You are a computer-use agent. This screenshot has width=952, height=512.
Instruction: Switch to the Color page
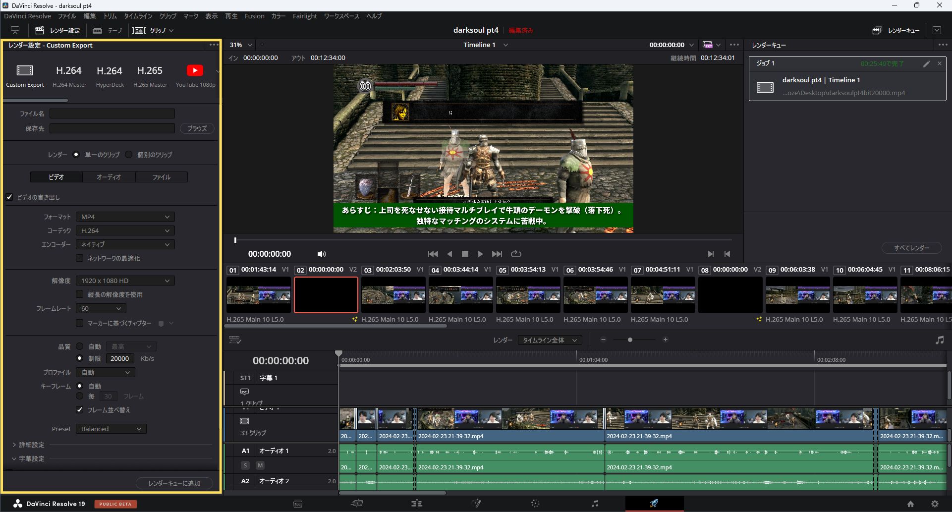535,503
